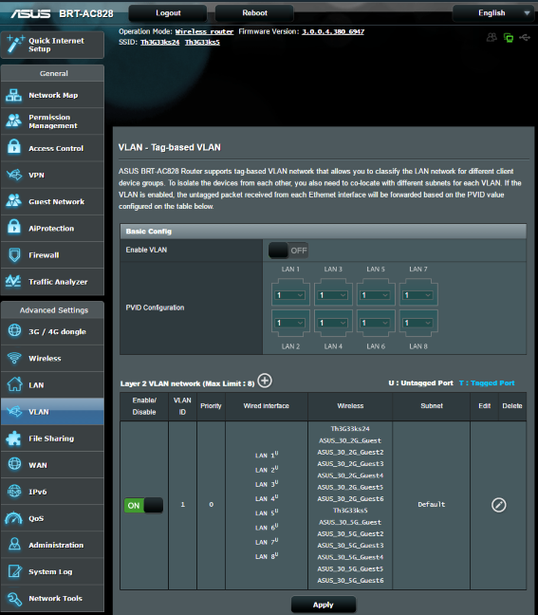
Task: Go to Wireless settings menu item
Action: coord(52,358)
